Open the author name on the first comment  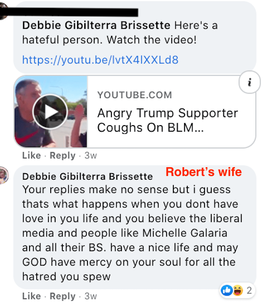97,25
